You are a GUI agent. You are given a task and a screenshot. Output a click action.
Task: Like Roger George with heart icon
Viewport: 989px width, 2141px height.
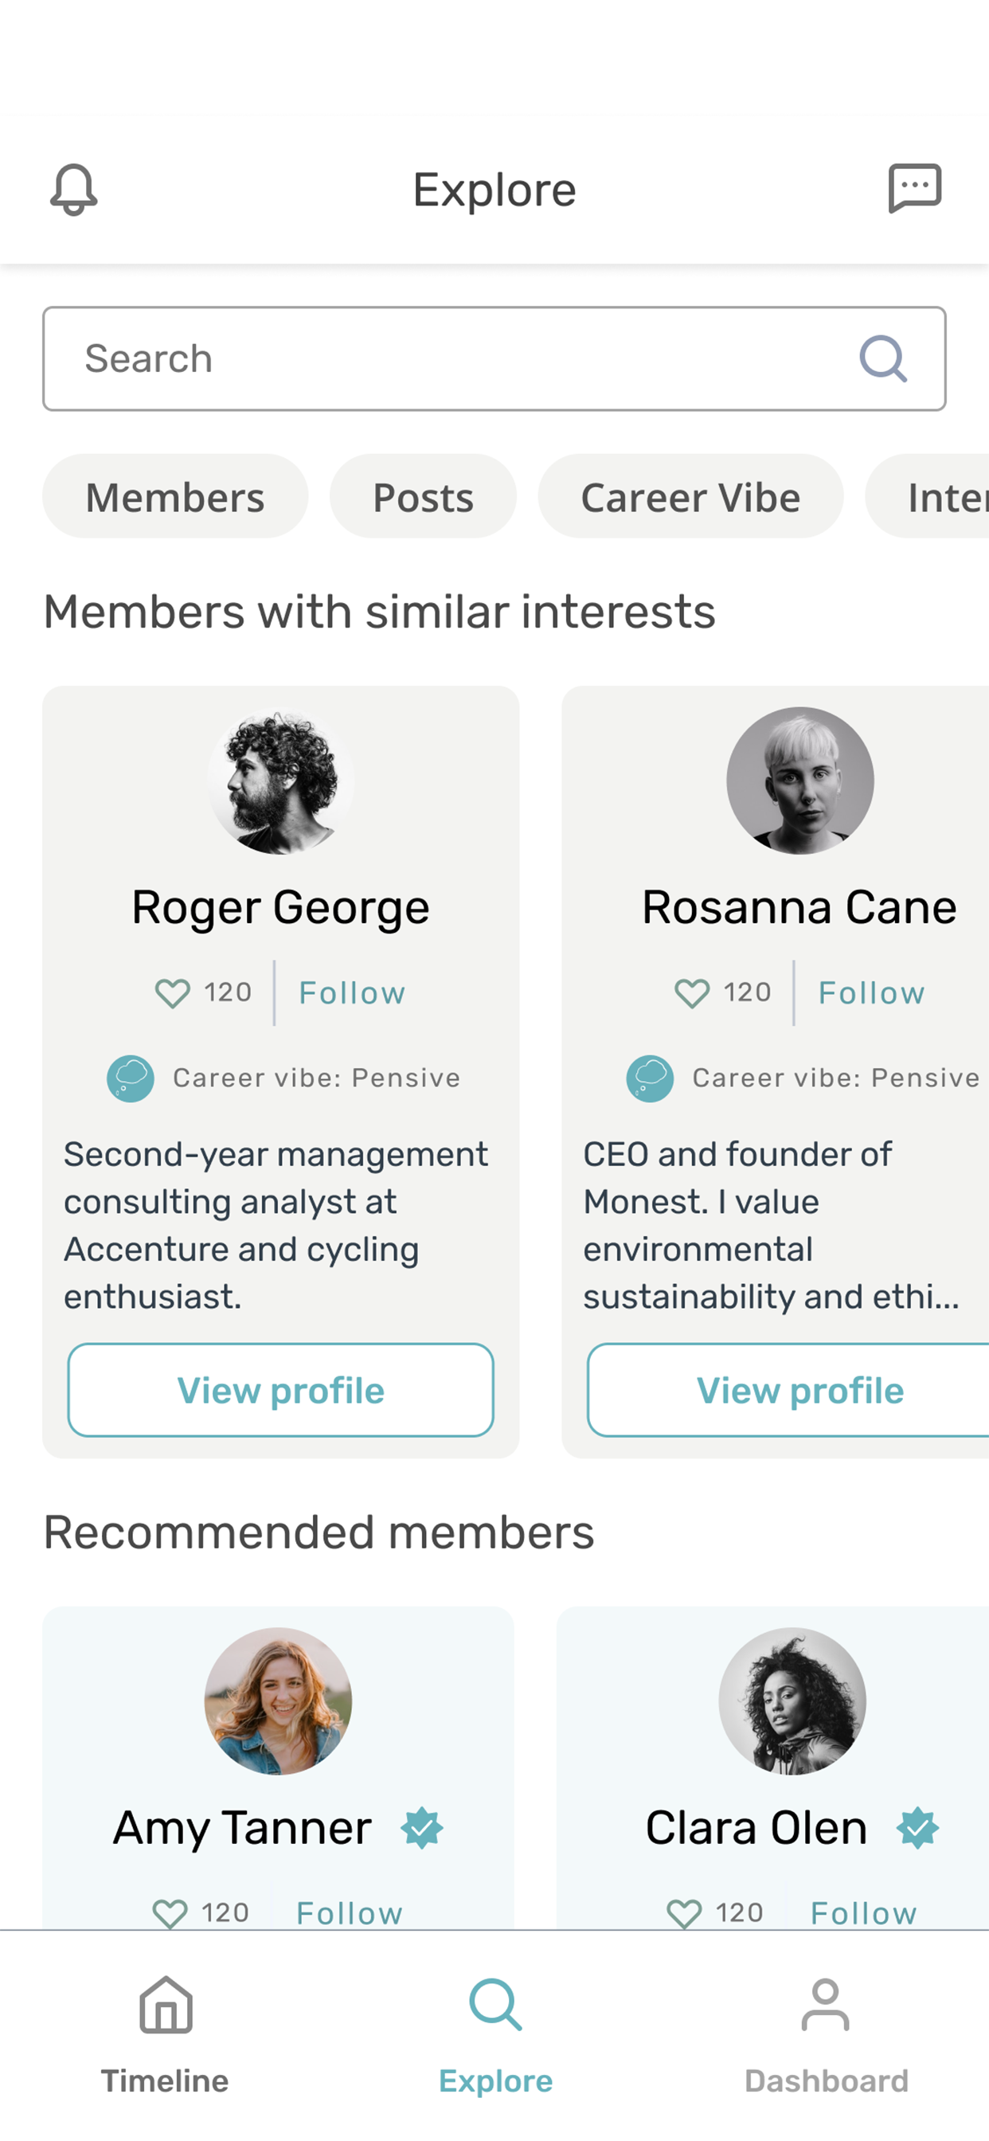click(173, 993)
